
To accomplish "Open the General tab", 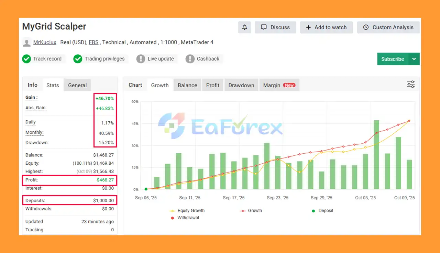I will pyautogui.click(x=77, y=85).
